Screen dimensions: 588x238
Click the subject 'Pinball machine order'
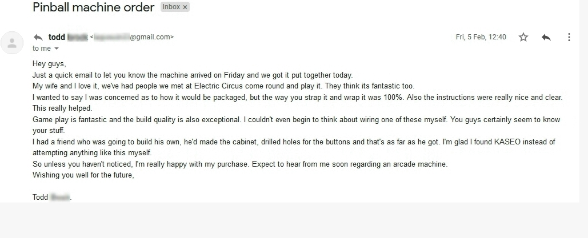click(93, 7)
